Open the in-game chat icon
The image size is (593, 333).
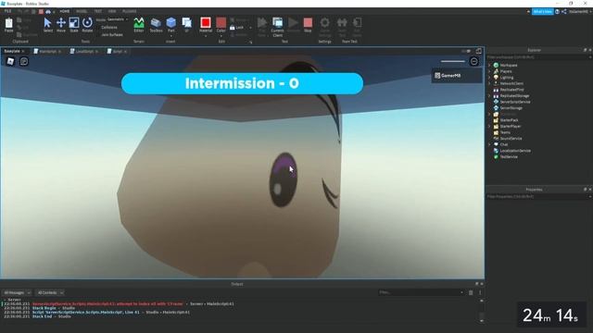(x=24, y=61)
